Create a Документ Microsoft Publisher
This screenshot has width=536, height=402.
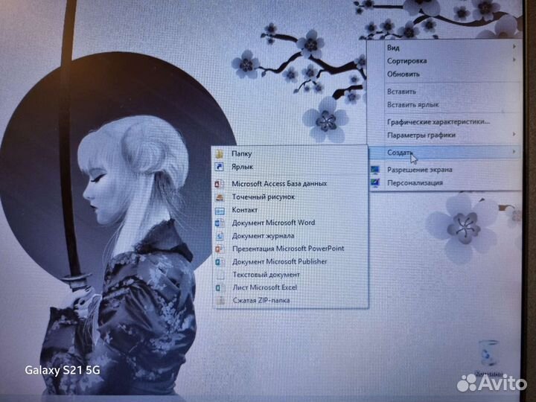290,262
